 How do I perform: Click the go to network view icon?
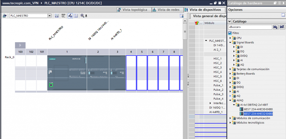click(x=4, y=16)
